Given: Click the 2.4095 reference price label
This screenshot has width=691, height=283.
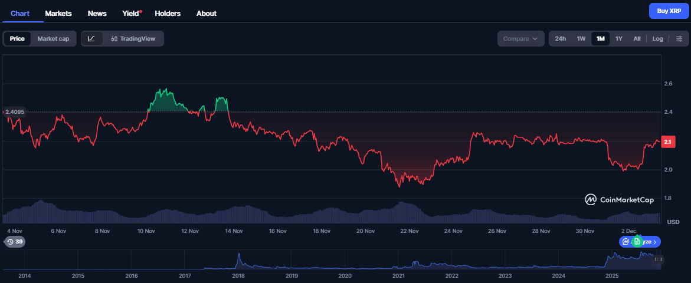Looking at the screenshot, I should click(x=16, y=111).
